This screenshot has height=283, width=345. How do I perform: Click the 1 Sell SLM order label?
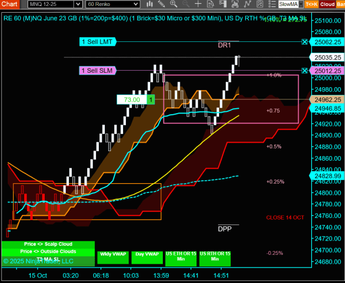(98, 71)
